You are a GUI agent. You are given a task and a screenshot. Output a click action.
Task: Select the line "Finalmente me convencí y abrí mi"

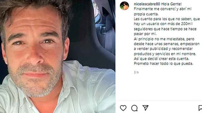(x=163, y=9)
